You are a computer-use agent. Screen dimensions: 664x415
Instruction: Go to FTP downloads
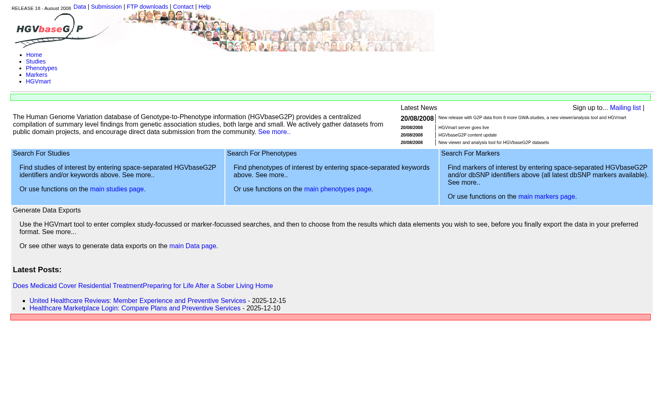pos(147,7)
